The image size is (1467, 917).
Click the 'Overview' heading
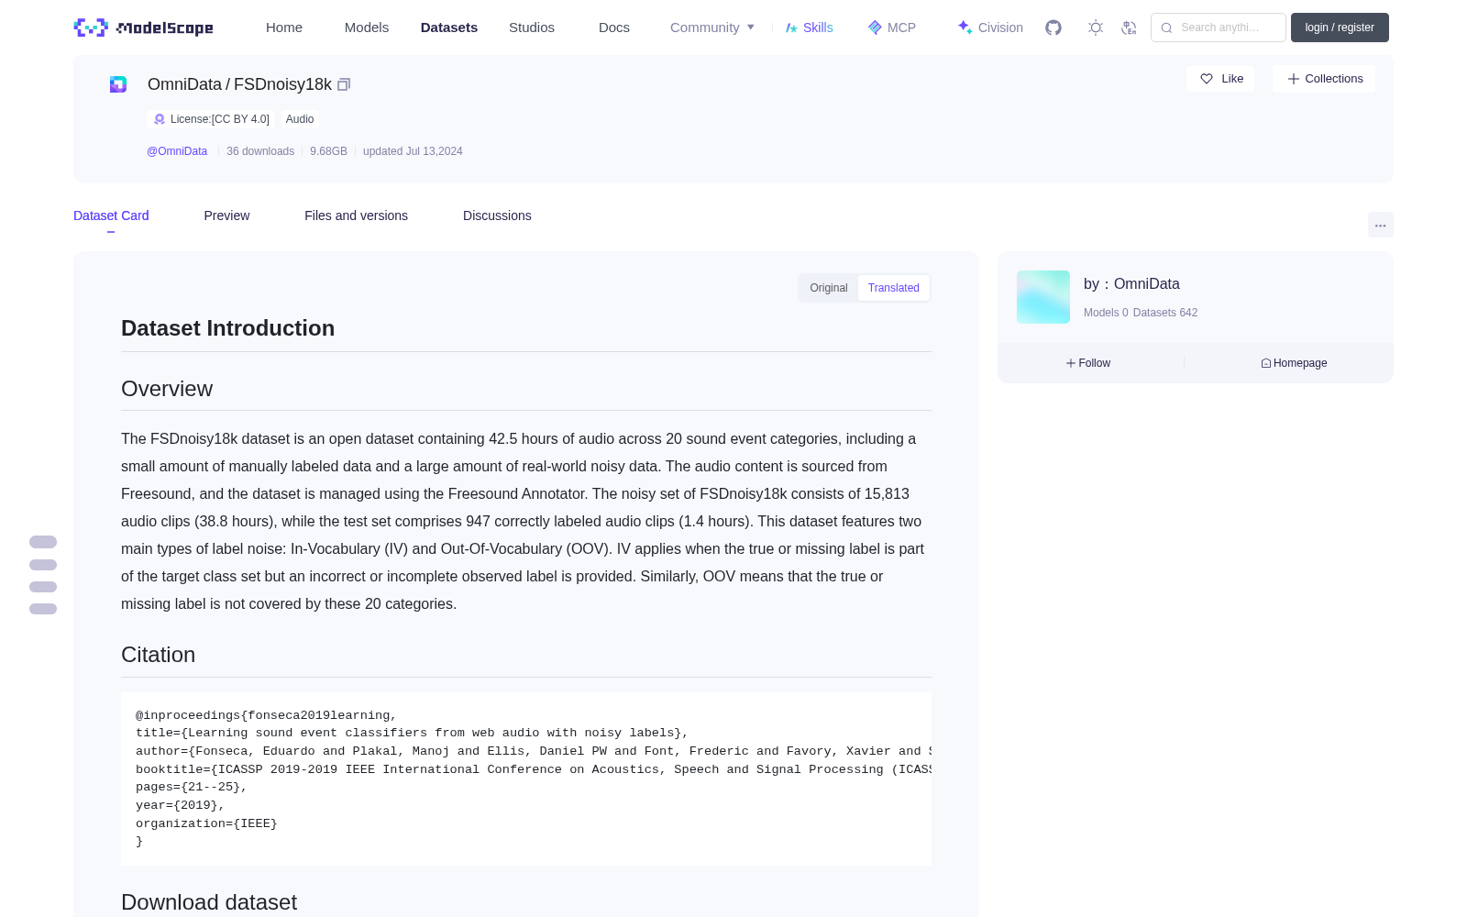(x=167, y=389)
